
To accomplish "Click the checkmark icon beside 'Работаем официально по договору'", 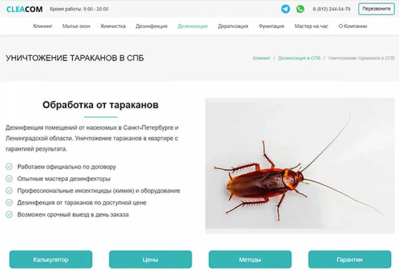I will (x=9, y=167).
